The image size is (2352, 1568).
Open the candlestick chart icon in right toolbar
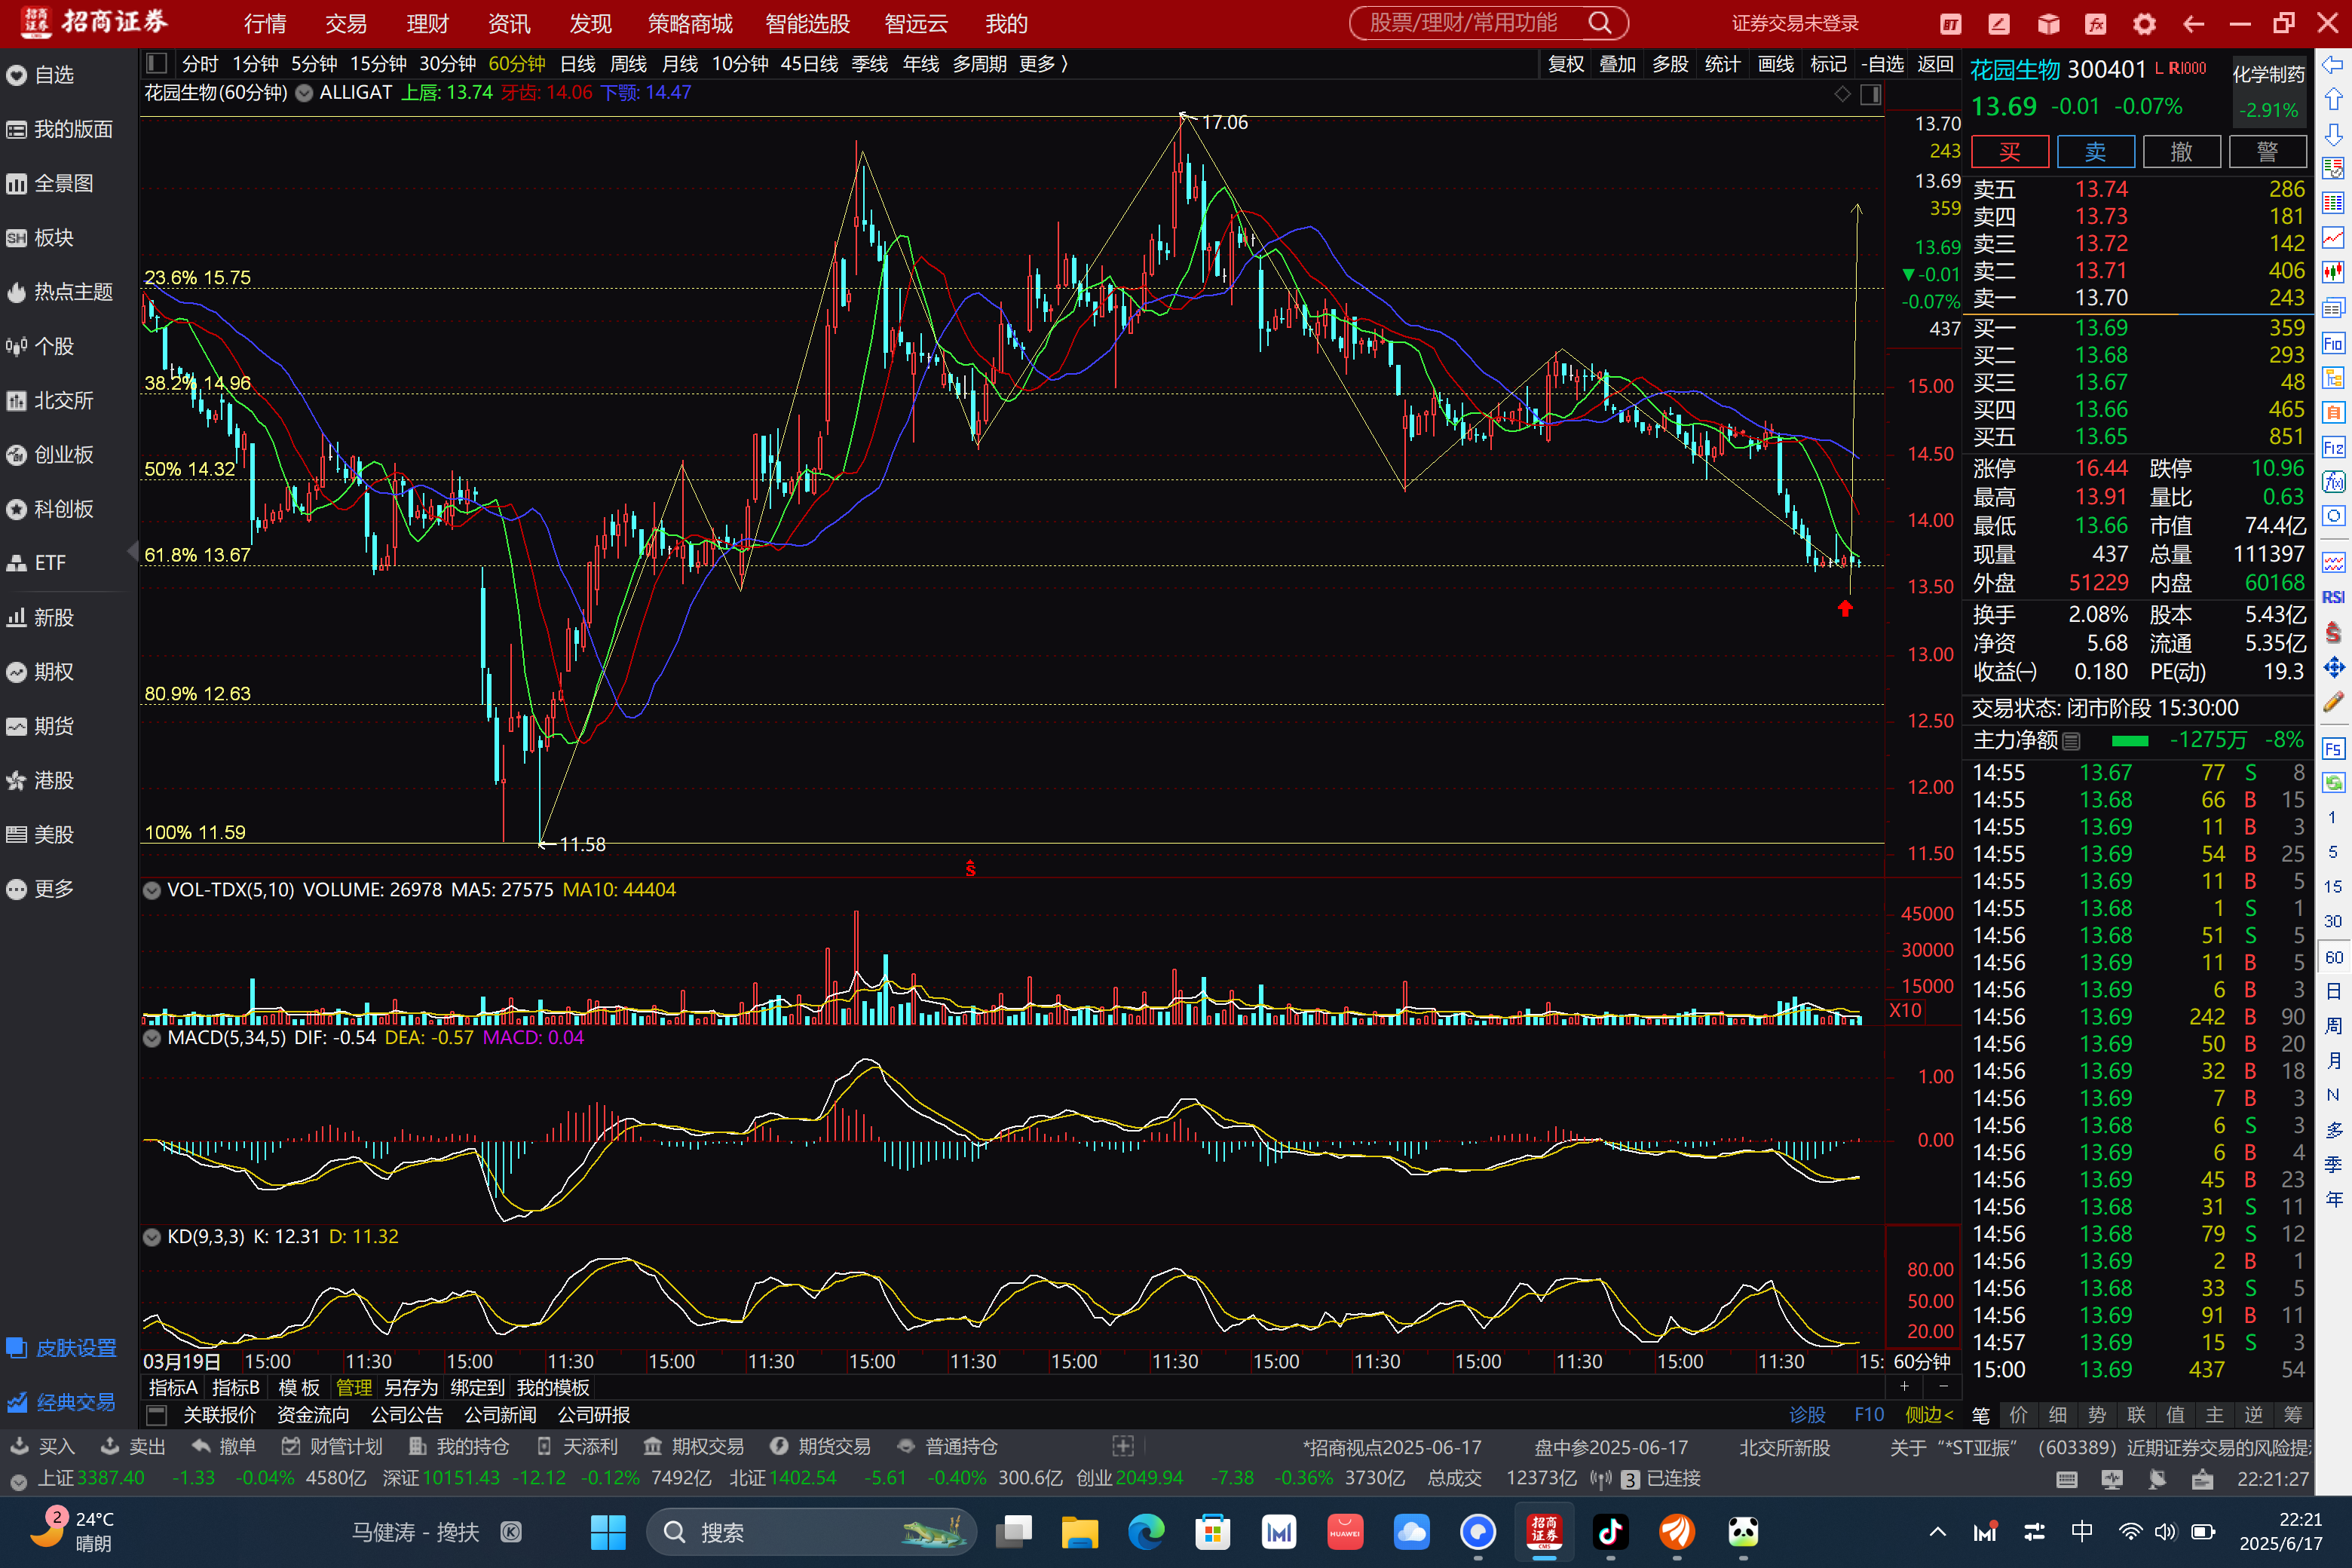click(2332, 272)
